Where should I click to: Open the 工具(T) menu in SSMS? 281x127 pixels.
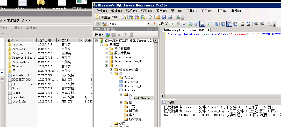tap(192, 11)
